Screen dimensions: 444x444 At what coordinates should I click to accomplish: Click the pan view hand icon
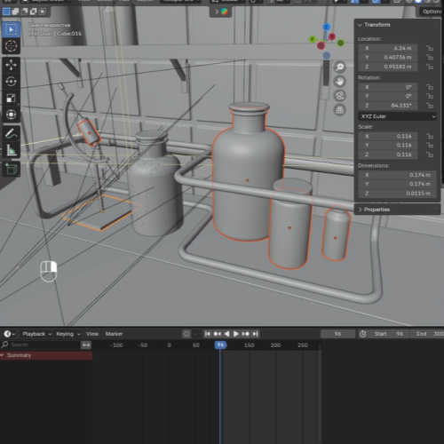[340, 82]
